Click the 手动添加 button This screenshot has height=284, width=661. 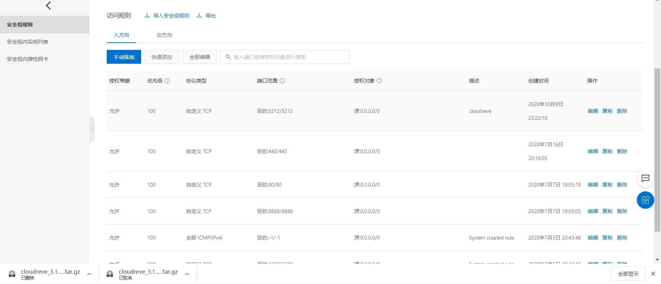point(124,57)
